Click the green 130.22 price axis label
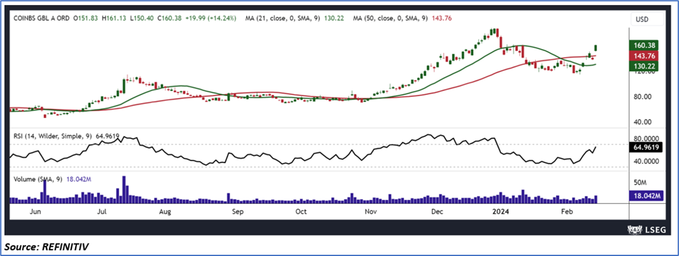This screenshot has width=679, height=256. click(x=642, y=66)
